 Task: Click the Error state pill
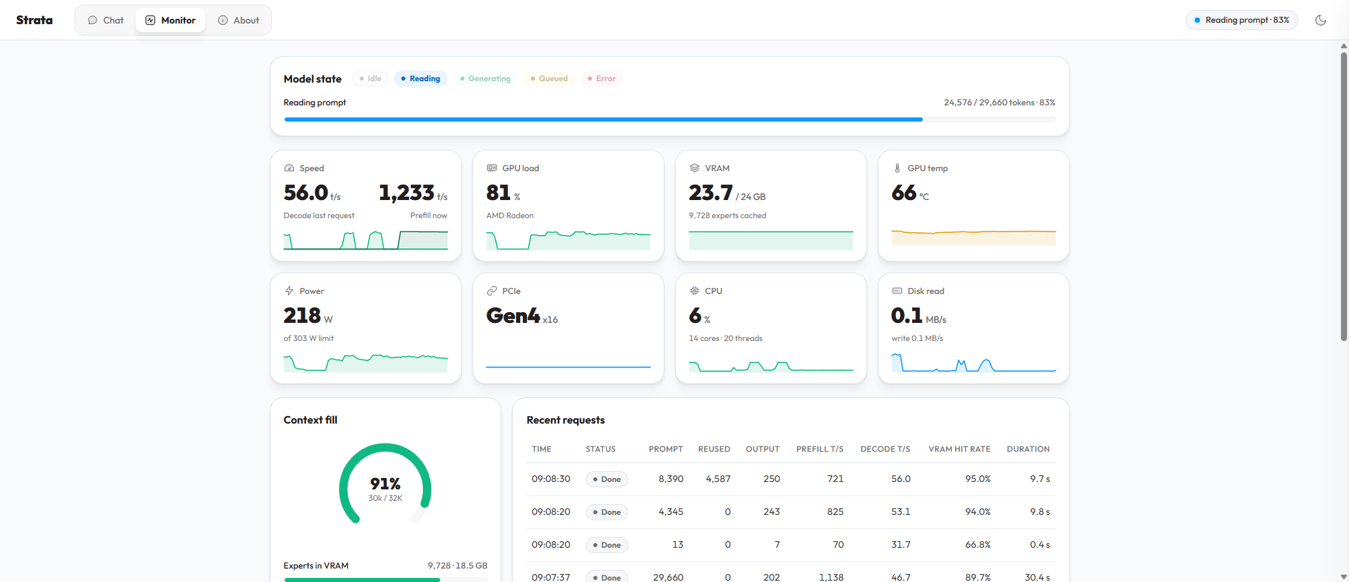[x=602, y=79]
